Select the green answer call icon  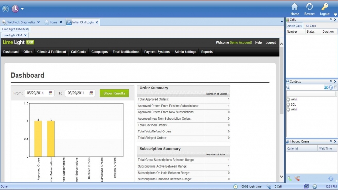click(290, 178)
